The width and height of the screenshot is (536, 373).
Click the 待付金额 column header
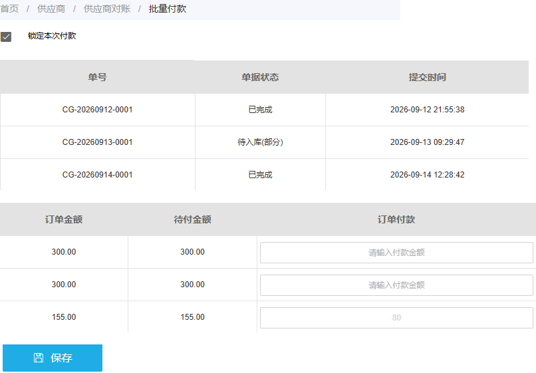click(x=192, y=219)
